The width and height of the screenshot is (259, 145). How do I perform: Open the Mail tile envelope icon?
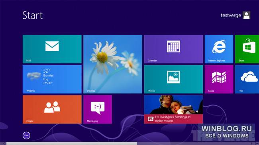[x=52, y=46]
